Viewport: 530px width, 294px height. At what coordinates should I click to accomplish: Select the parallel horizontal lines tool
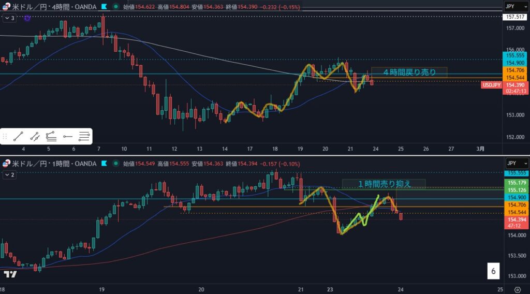[84, 137]
